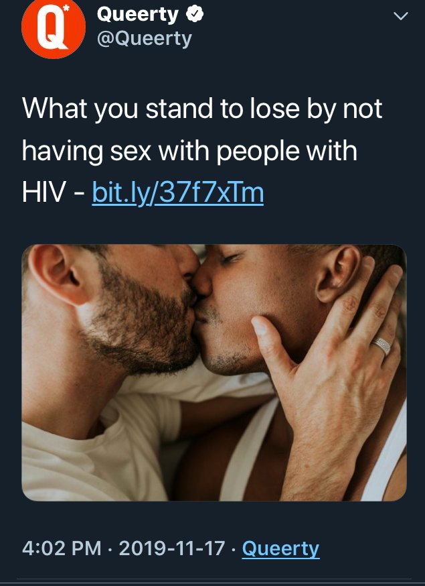The height and width of the screenshot is (586, 425).
Task: Open the Queerty source label link
Action: [x=280, y=549]
